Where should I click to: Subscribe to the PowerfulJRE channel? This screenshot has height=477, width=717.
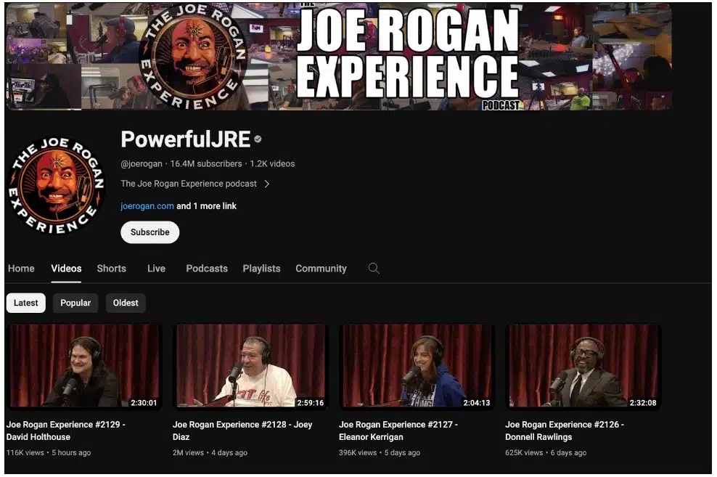point(150,232)
